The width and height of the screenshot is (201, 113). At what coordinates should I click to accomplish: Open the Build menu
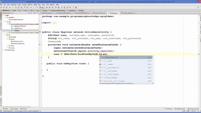[35, 5]
